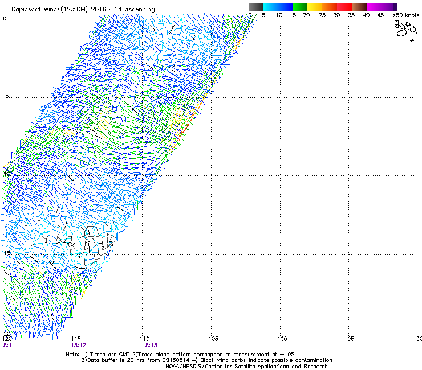Click the green 15-20 knots legend segment
This screenshot has width=422, height=370.
click(300, 7)
